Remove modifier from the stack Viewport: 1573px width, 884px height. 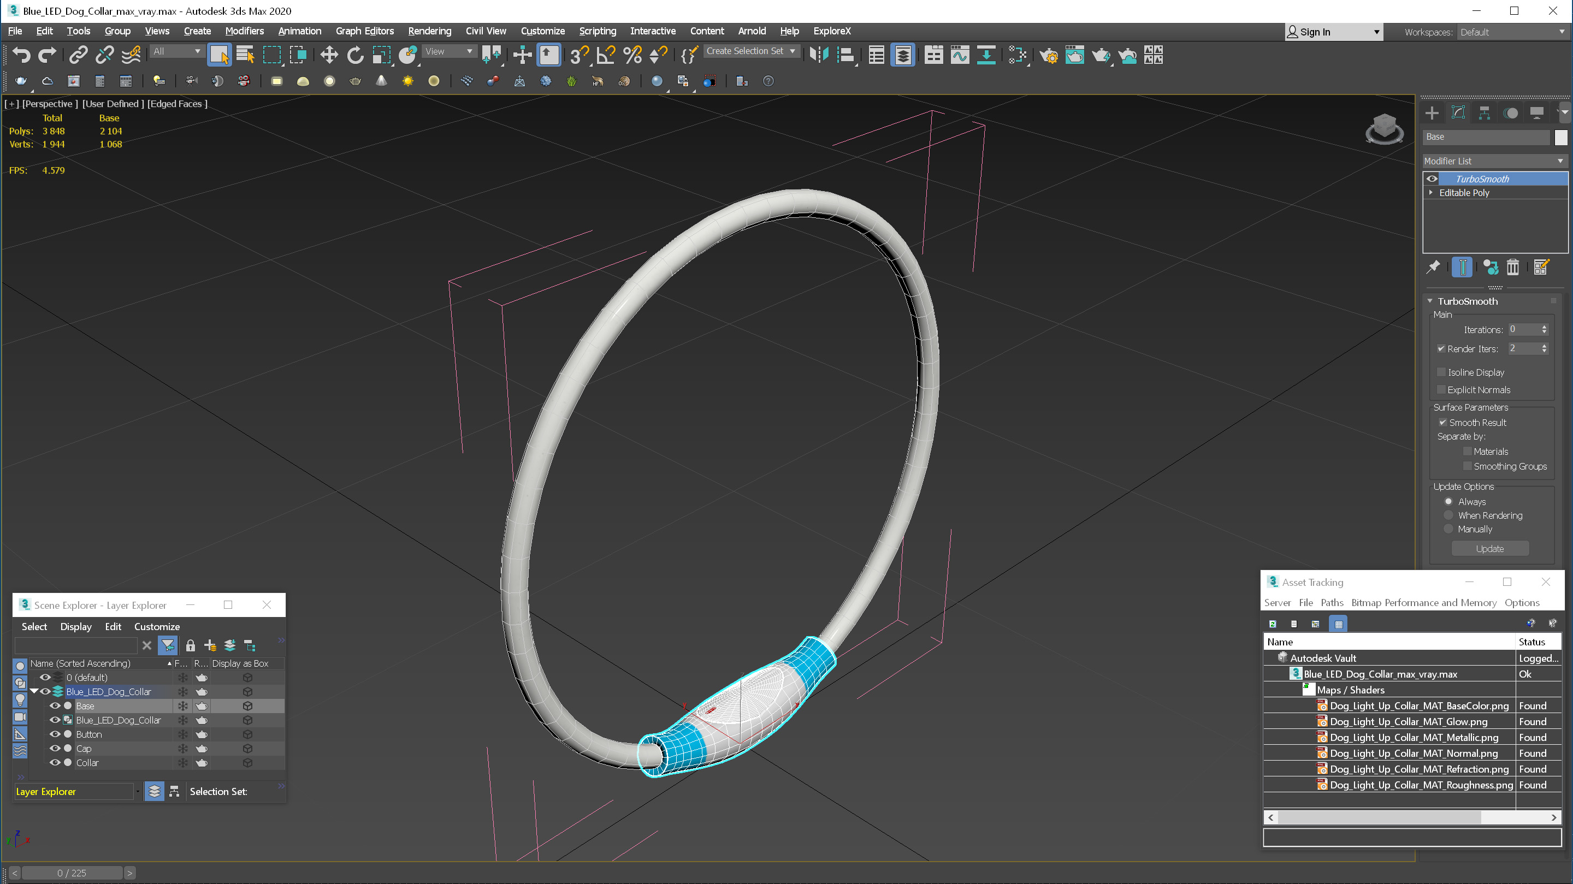[1512, 267]
